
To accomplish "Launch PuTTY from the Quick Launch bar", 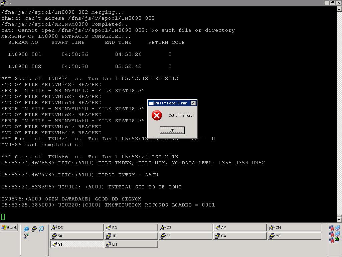I will pos(34,229).
